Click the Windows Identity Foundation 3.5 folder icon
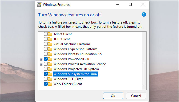The height and width of the screenshot is (102, 179). 50,54
